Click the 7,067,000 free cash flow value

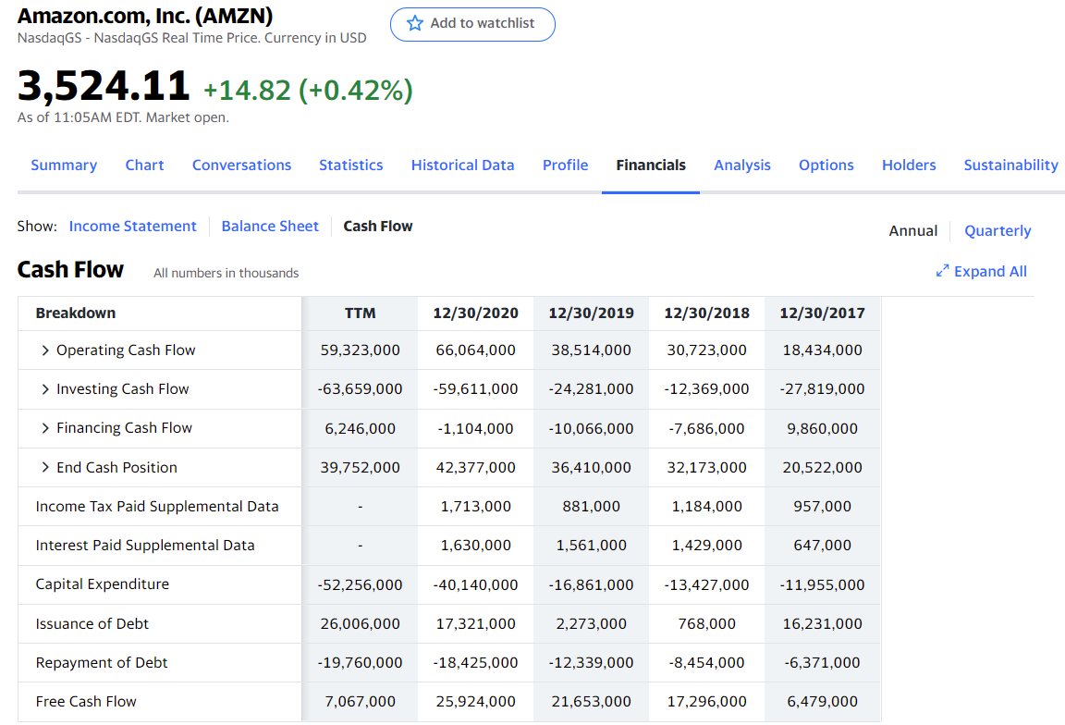click(360, 701)
